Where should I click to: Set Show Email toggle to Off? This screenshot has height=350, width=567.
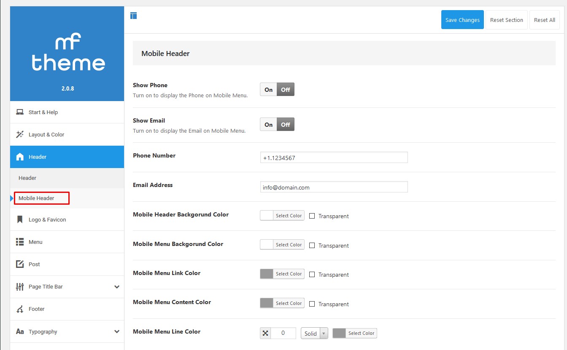click(286, 124)
